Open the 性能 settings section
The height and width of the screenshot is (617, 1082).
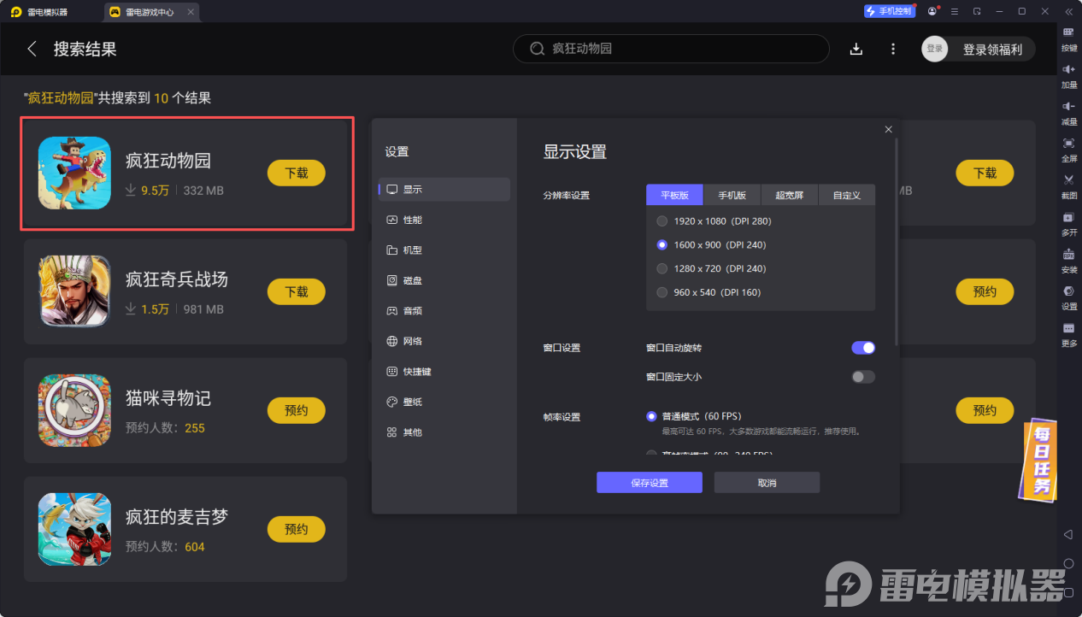444,220
